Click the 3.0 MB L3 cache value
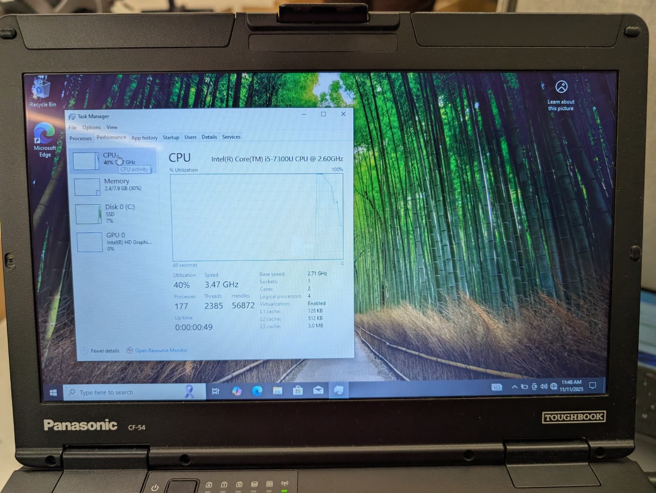The width and height of the screenshot is (656, 493). 316,326
